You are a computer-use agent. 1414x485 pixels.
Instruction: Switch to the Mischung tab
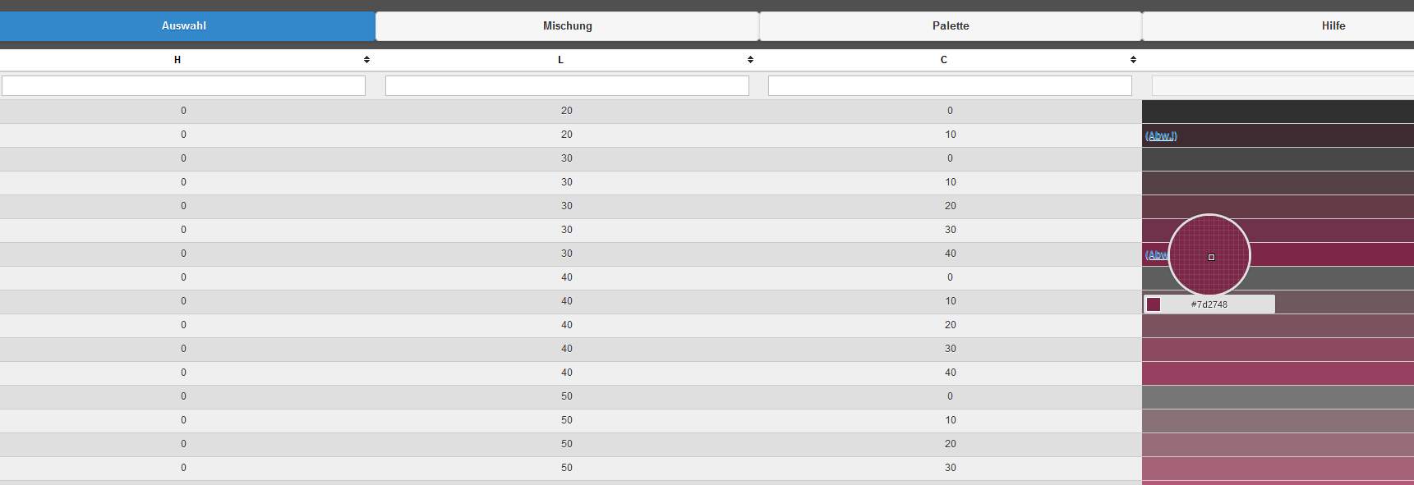click(567, 26)
